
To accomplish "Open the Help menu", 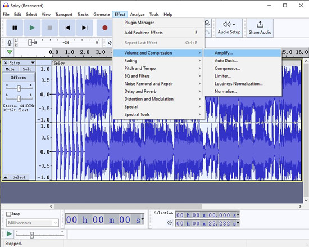I will click(x=168, y=15).
